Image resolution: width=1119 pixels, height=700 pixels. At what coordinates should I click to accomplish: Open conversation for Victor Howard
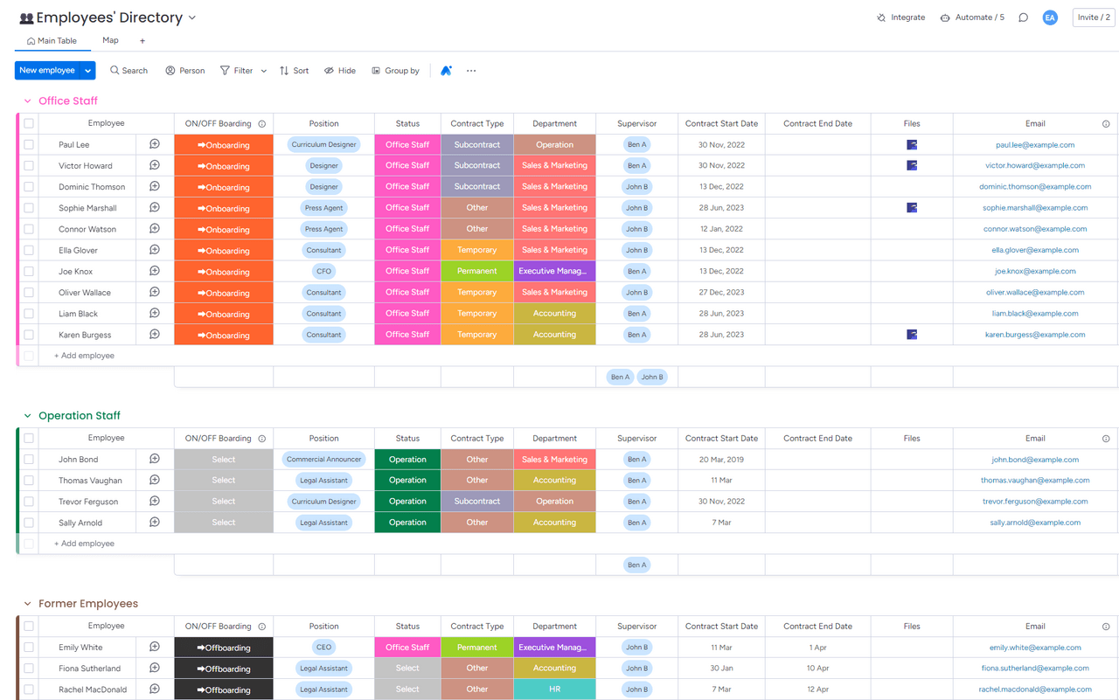pos(155,165)
